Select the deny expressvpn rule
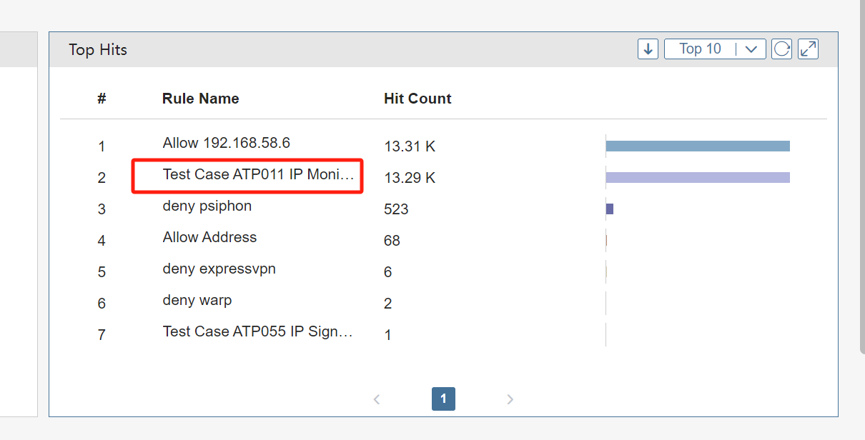 [x=219, y=269]
